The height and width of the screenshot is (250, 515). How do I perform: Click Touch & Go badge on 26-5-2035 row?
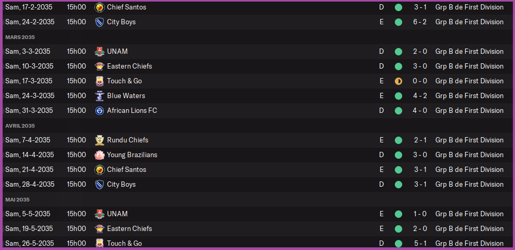click(99, 244)
